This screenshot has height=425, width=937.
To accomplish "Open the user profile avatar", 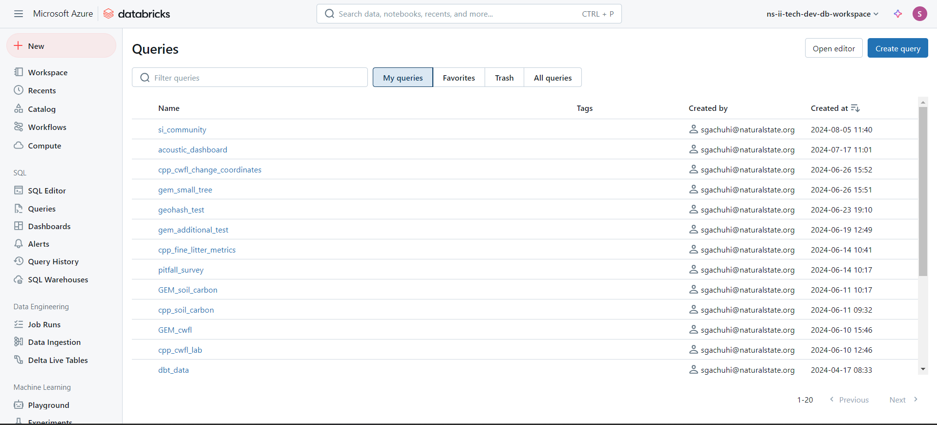I will click(919, 14).
